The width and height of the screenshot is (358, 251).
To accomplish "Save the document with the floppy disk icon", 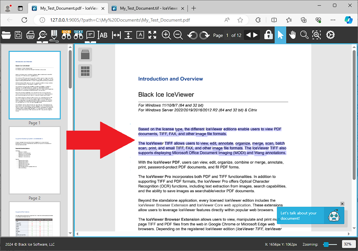I will click(x=18, y=35).
